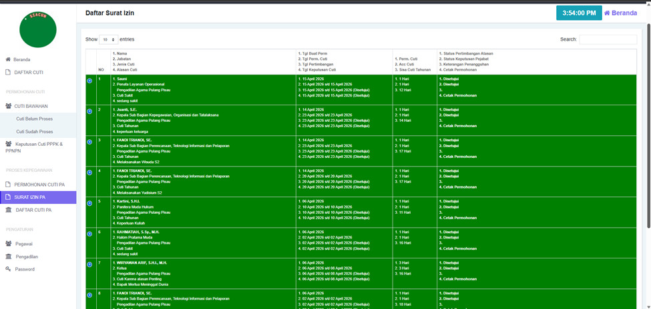
Task: Click the document icon for DAFTAR CUTI
Action: click(x=8, y=72)
